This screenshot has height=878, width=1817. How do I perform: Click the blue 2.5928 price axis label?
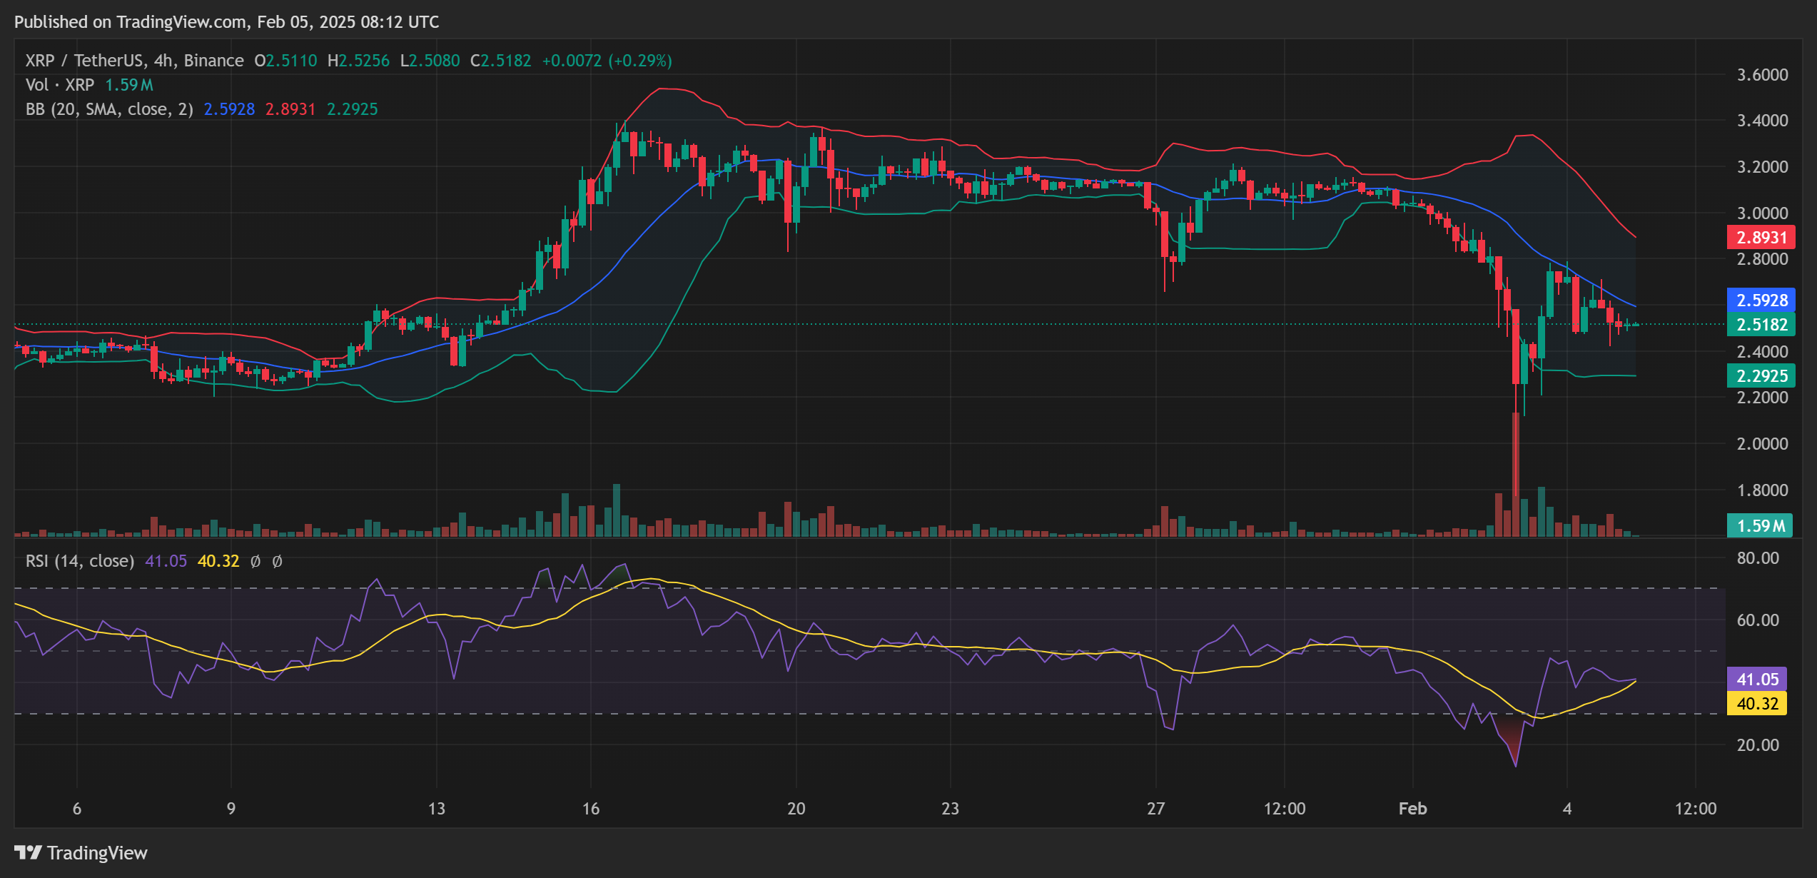pos(1761,301)
